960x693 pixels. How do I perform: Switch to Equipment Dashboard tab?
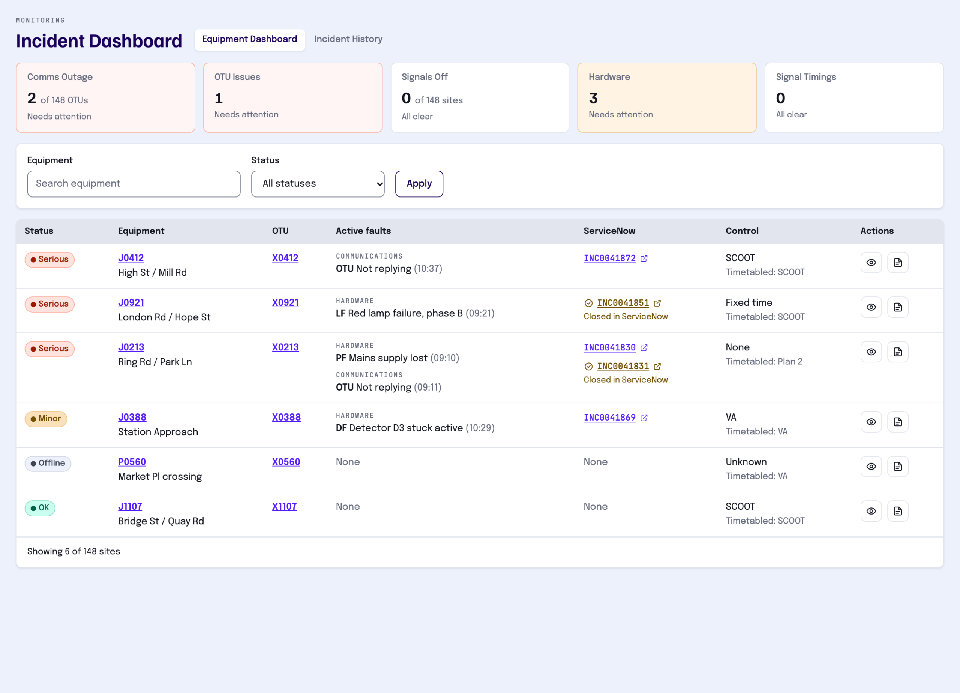pos(250,39)
